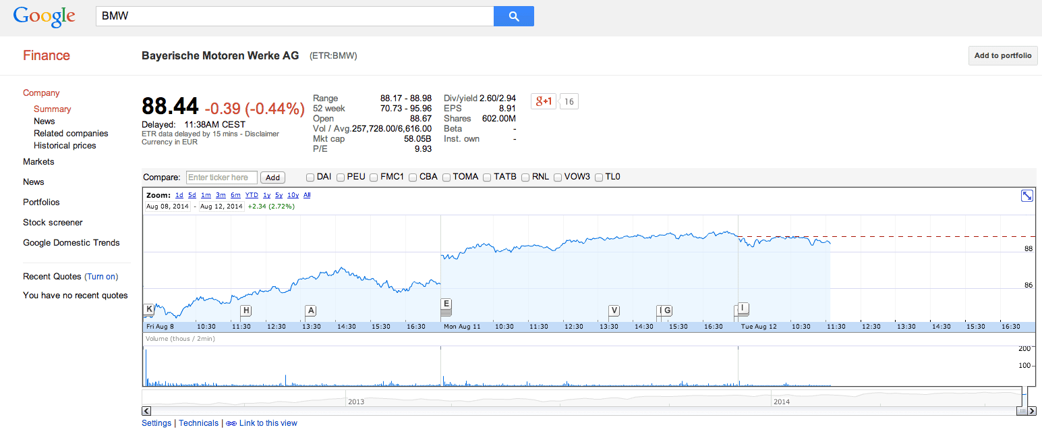
Task: Open Portfolios in the sidebar
Action: click(x=41, y=202)
